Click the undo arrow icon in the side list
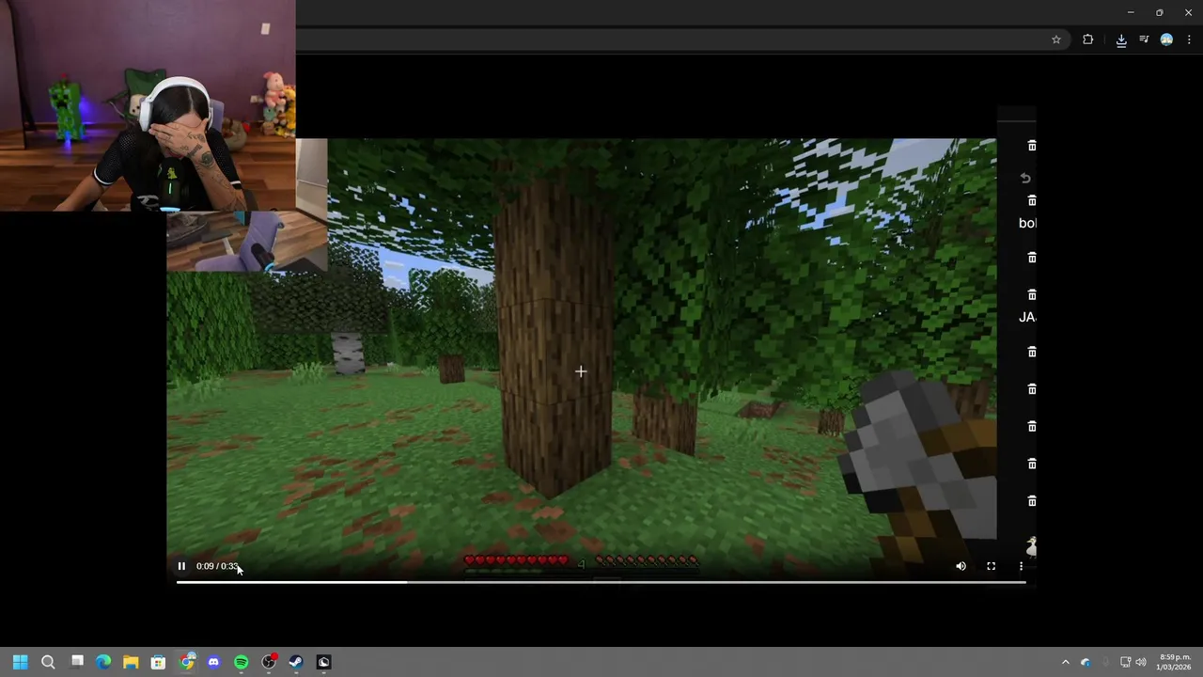Image resolution: width=1203 pixels, height=677 pixels. pos(1025,178)
